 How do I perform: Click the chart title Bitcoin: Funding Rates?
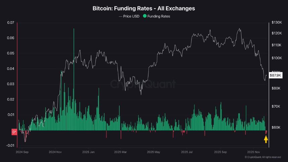pos(144,8)
